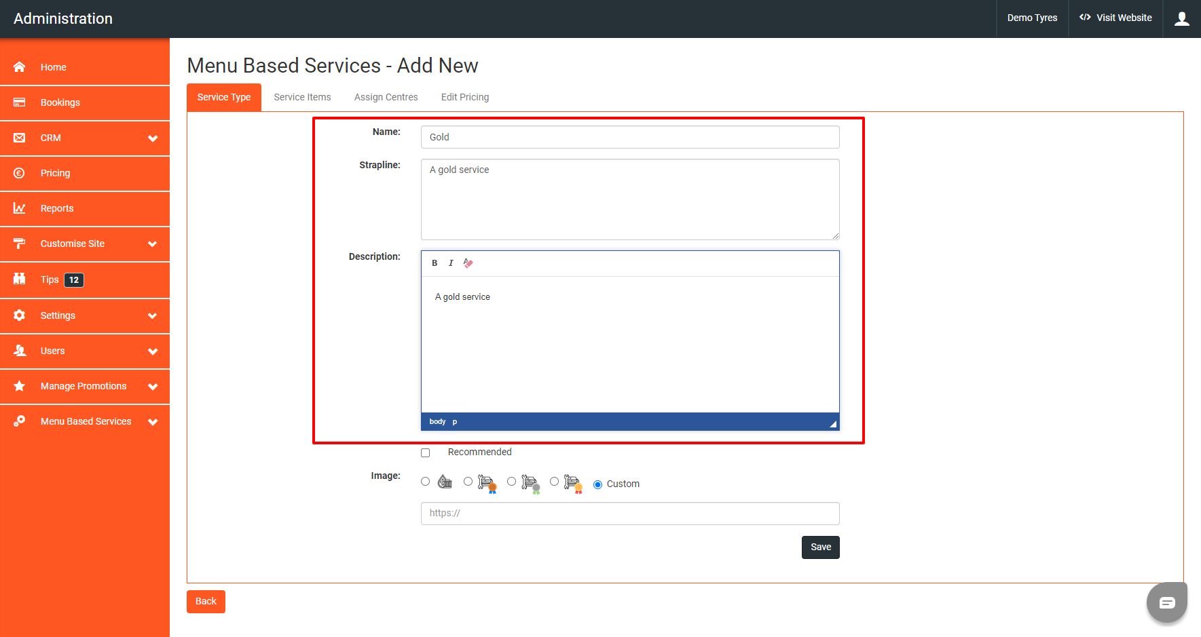
Task: Select the bronze medal car image radio button
Action: pyautogui.click(x=468, y=481)
